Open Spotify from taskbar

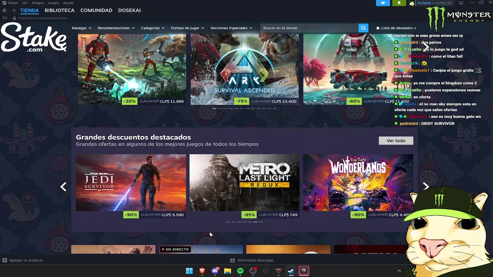pyautogui.click(x=240, y=271)
